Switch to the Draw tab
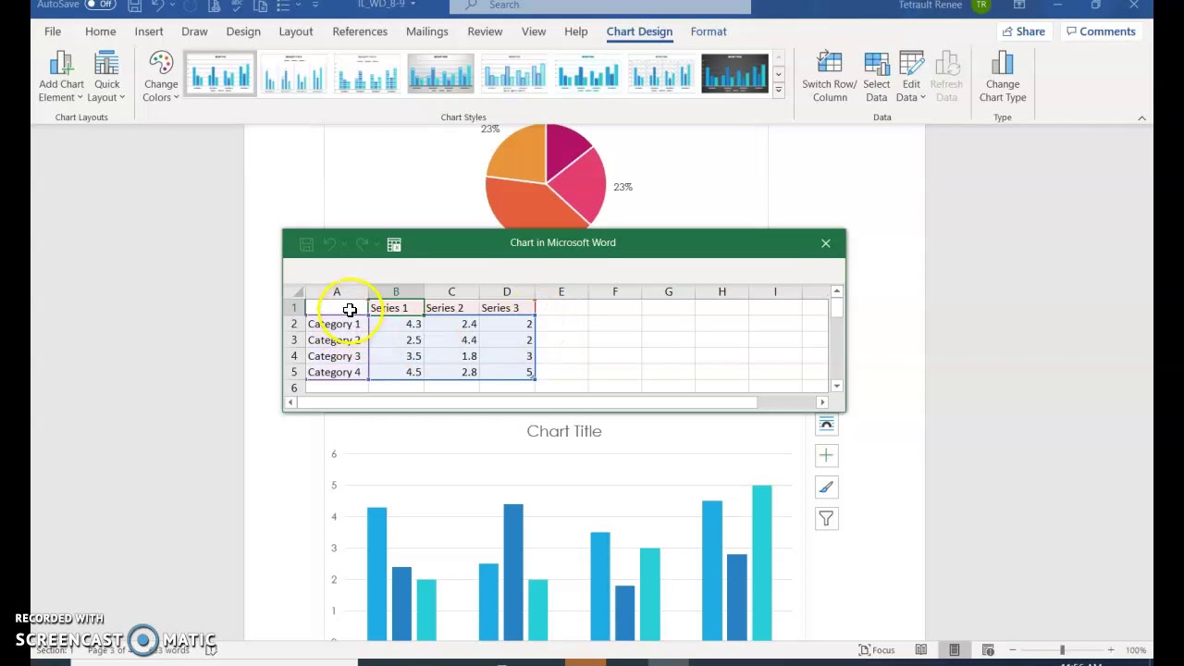Viewport: 1184px width, 666px height. pos(194,31)
